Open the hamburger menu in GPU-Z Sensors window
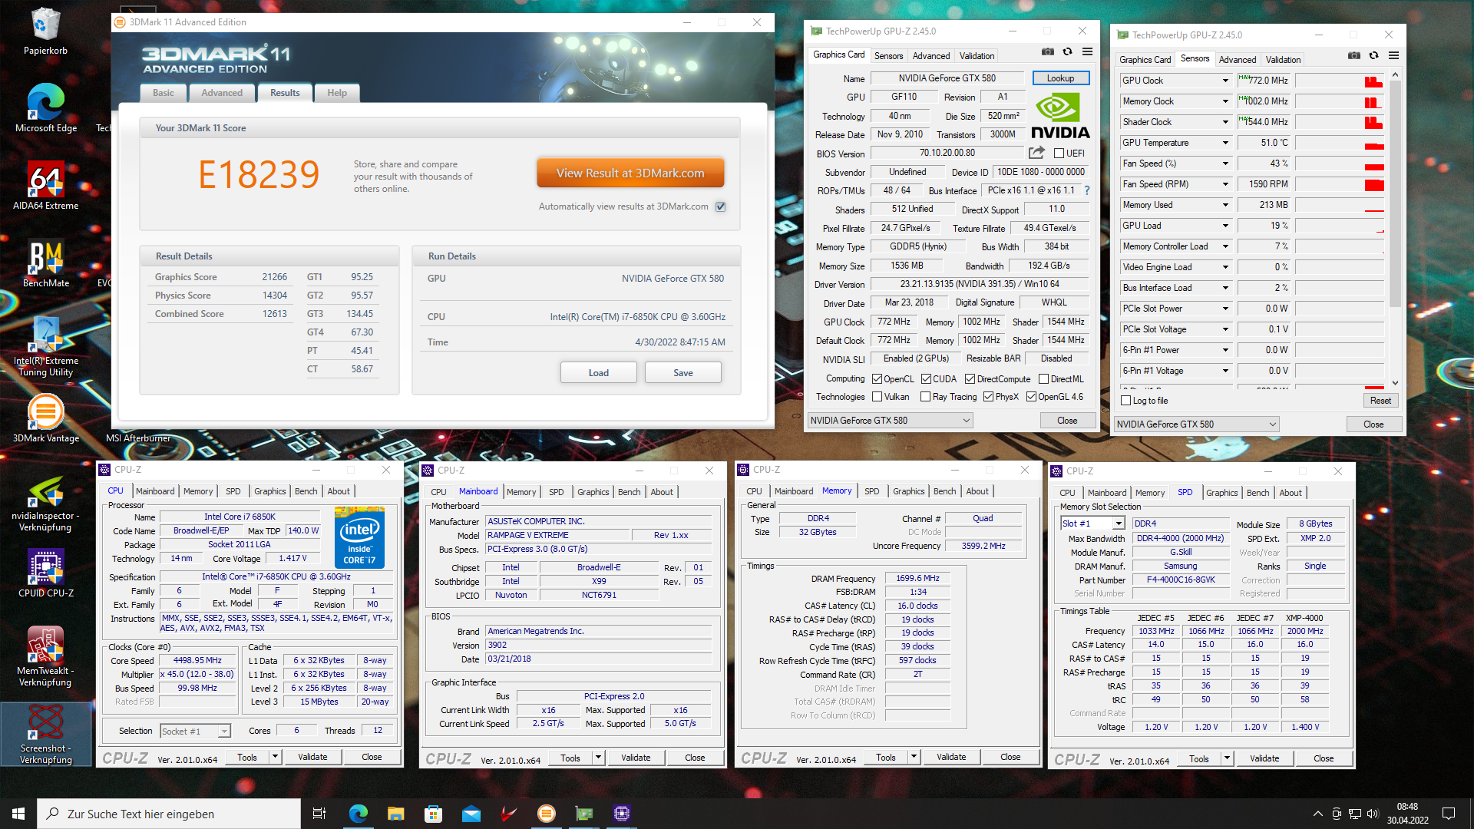The height and width of the screenshot is (829, 1474). (x=1393, y=56)
